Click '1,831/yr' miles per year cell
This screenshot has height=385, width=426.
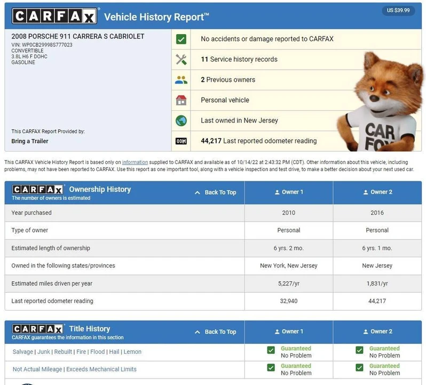click(x=377, y=283)
